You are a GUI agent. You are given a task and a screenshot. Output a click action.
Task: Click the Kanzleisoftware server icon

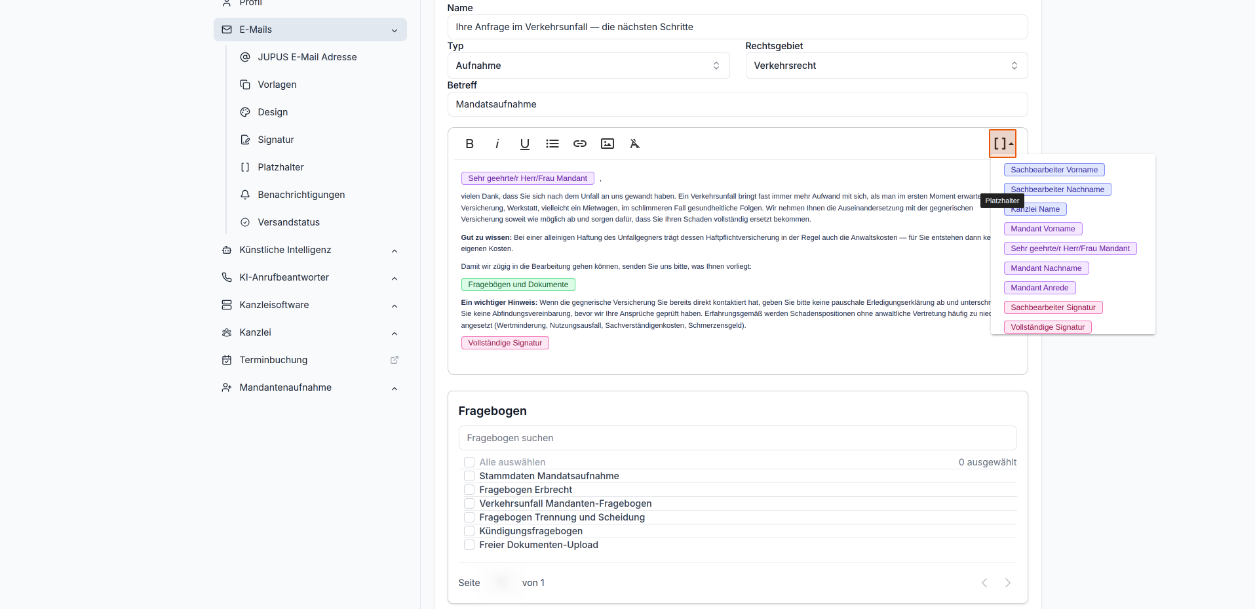click(x=227, y=305)
